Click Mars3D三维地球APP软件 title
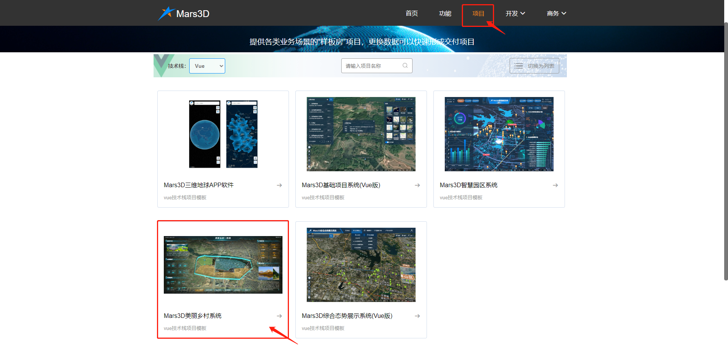Image resolution: width=728 pixels, height=352 pixels. click(199, 185)
